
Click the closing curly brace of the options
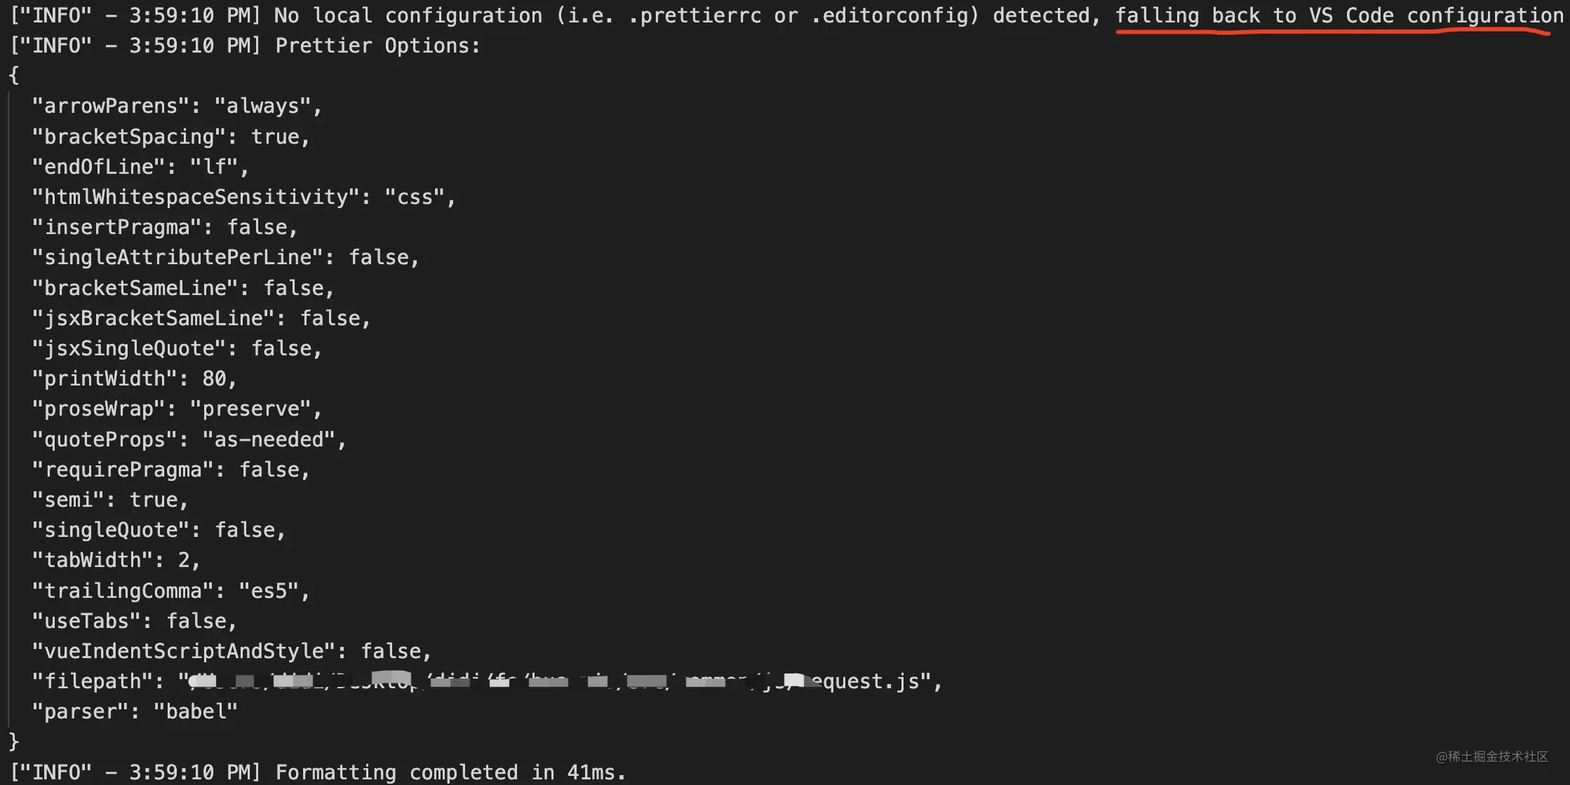tap(14, 742)
